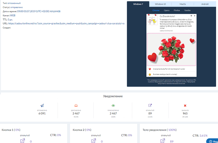The width and height of the screenshot is (218, 143).
Task: Switch to the MacOs preview tab
Action: pos(182,4)
